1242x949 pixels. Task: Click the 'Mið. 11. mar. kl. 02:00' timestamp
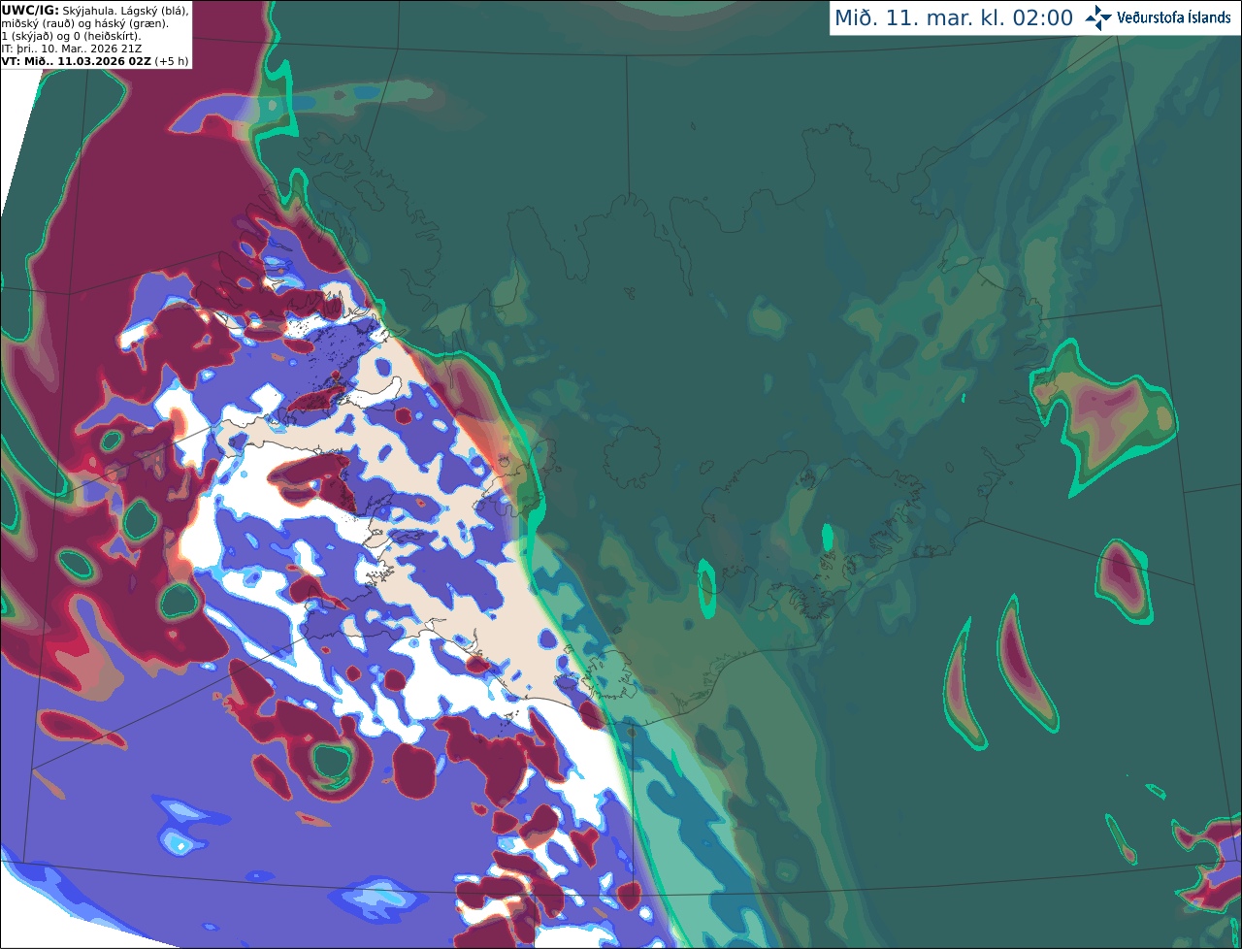pos(954,18)
